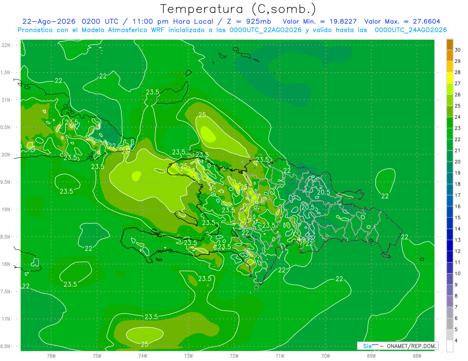Click the "1.5N" latitude axis label
Screen dimensions: 468x361
[x=6, y=72]
